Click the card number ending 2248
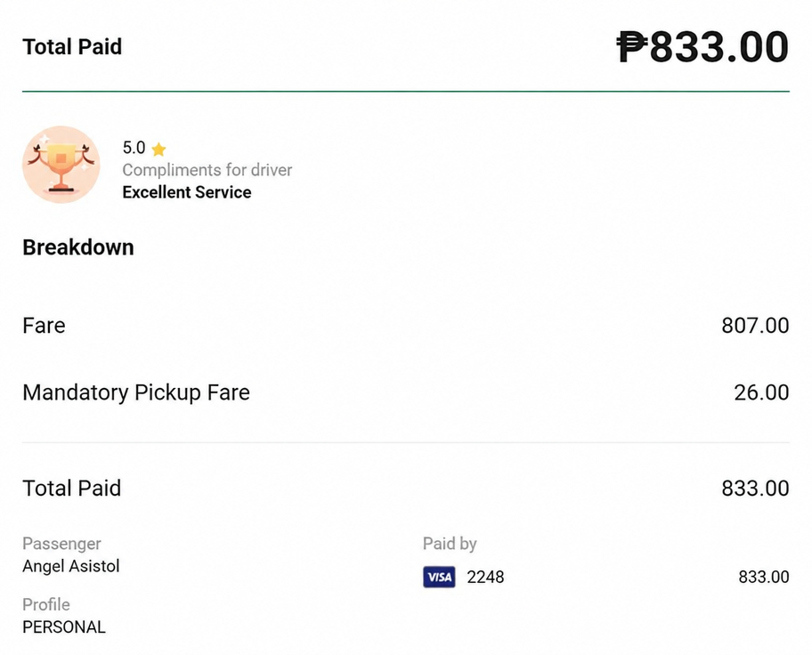 point(485,578)
